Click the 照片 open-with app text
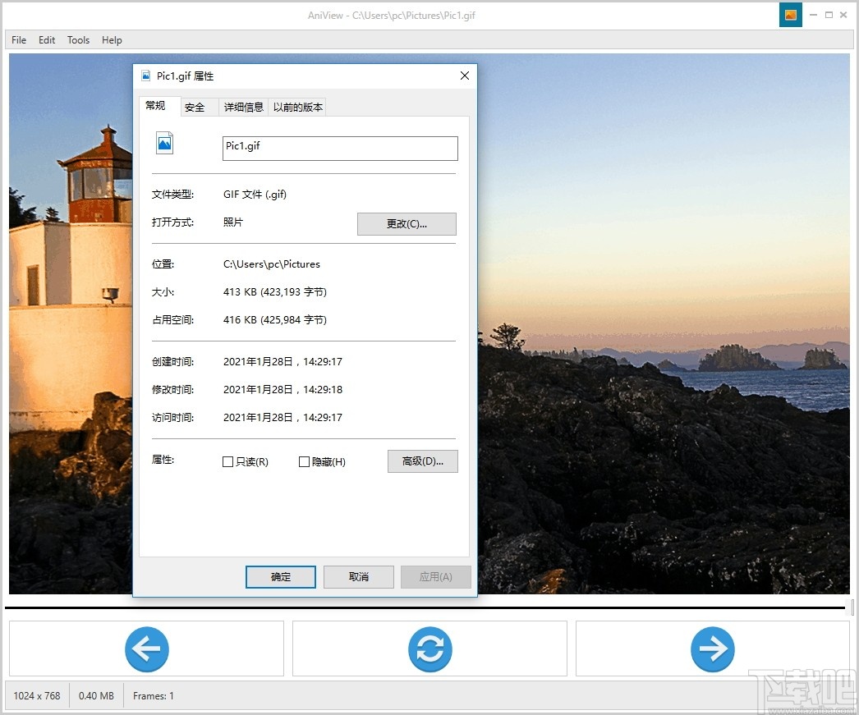The height and width of the screenshot is (715, 859). 233,222
